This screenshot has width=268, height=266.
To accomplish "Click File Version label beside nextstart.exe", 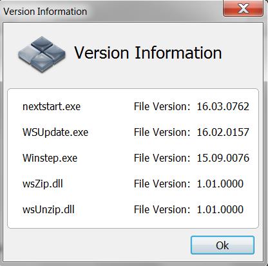I will 162,106.
